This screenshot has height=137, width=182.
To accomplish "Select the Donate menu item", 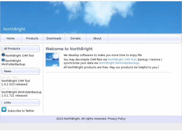I will [76, 38].
